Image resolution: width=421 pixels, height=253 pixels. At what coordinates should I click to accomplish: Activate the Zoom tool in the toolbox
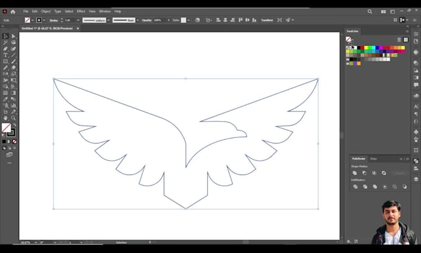pyautogui.click(x=13, y=118)
